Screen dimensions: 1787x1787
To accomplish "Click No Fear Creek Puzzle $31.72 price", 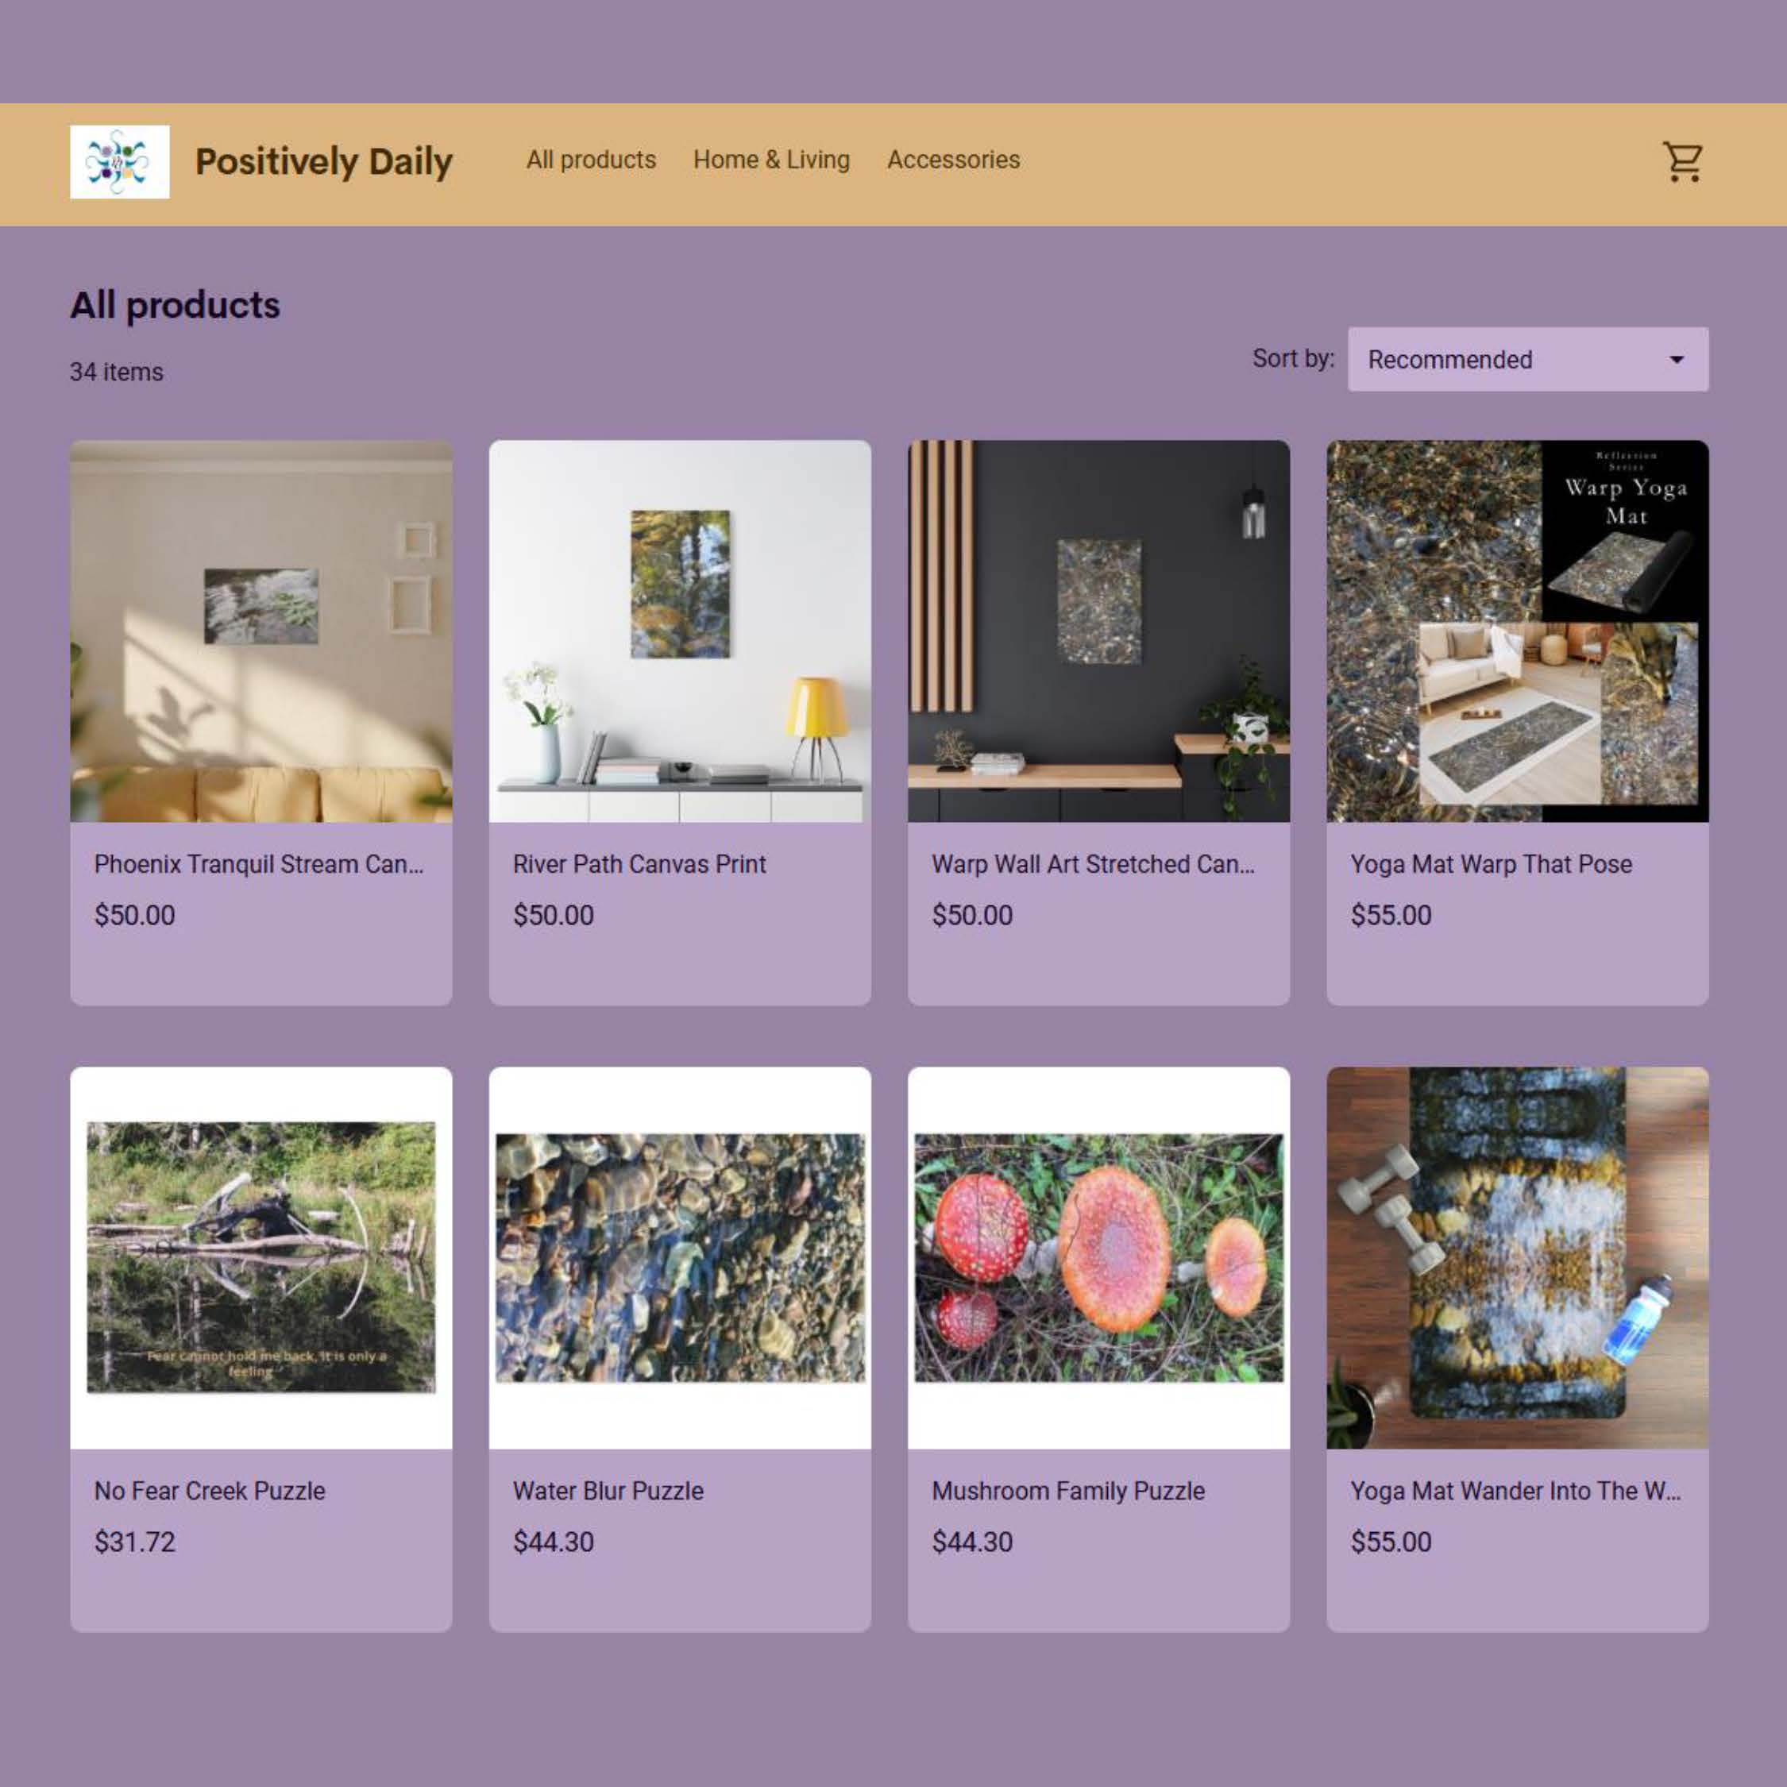I will (135, 1542).
